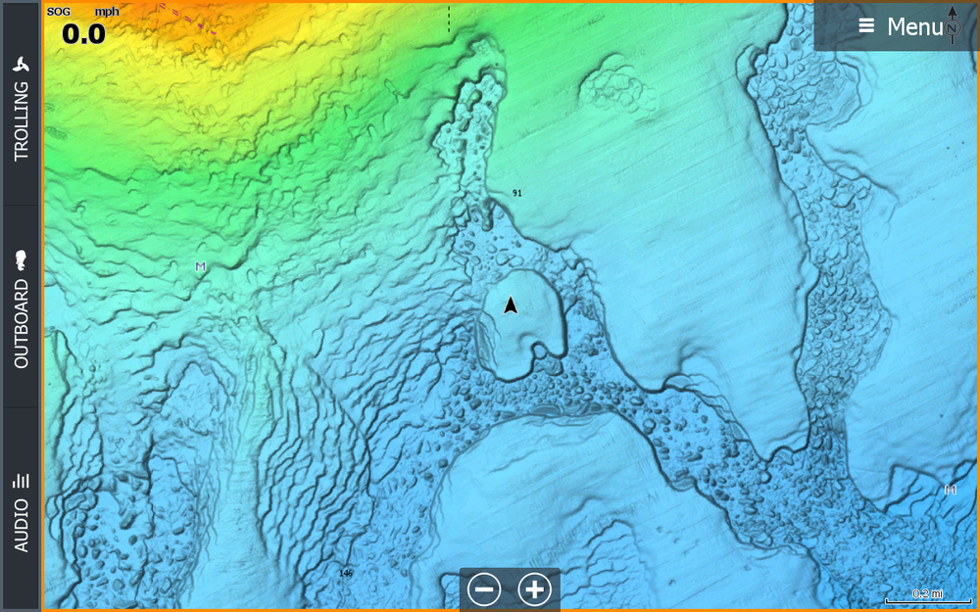Click the boat position arrow on the chart

[x=510, y=306]
